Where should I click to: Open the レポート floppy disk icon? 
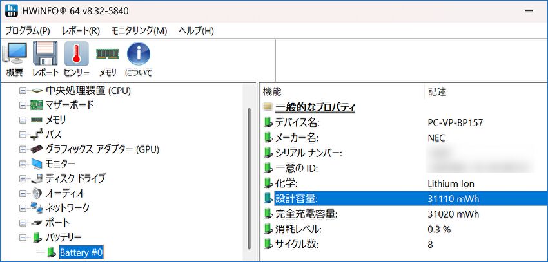pyautogui.click(x=45, y=54)
